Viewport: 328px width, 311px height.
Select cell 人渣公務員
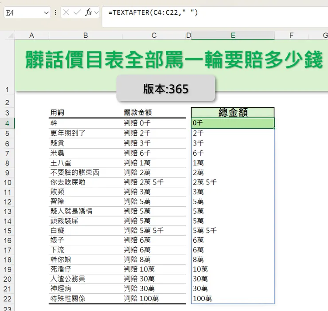[x=86, y=279]
